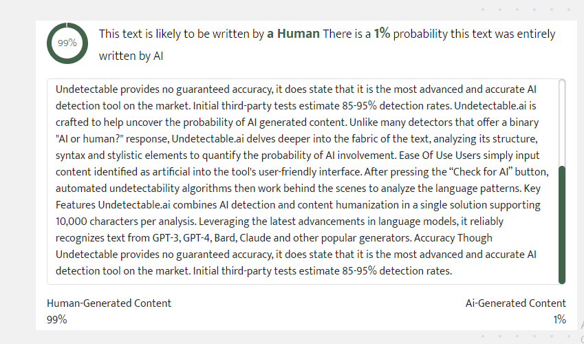Click the empty scrollbar track above the green thumb
Image resolution: width=584 pixels, height=344 pixels.
pyautogui.click(x=562, y=123)
